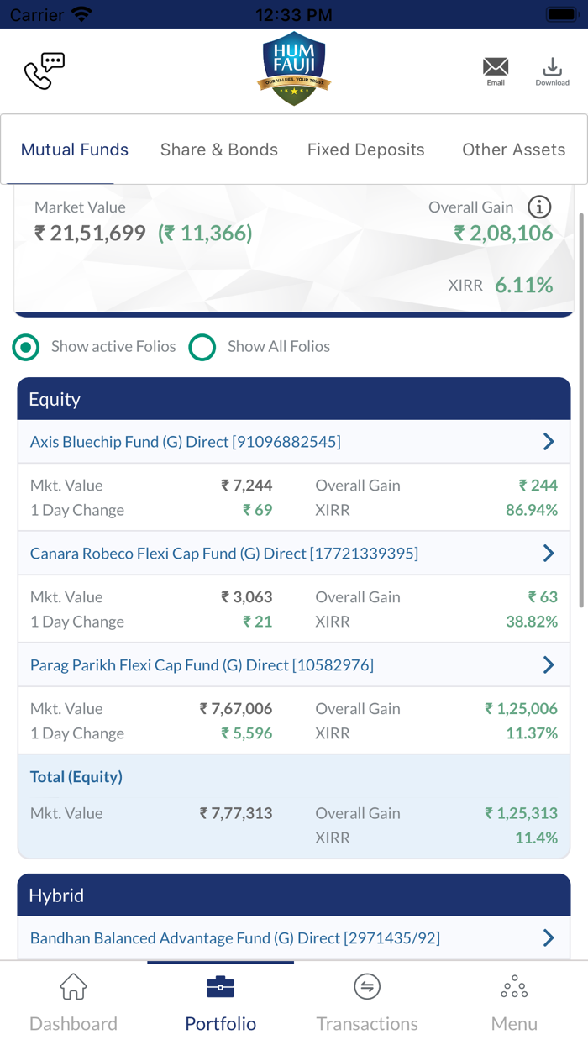This screenshot has height=1045, width=588.
Task: Tap total equity value ₹ 7,77,313
Action: click(236, 813)
